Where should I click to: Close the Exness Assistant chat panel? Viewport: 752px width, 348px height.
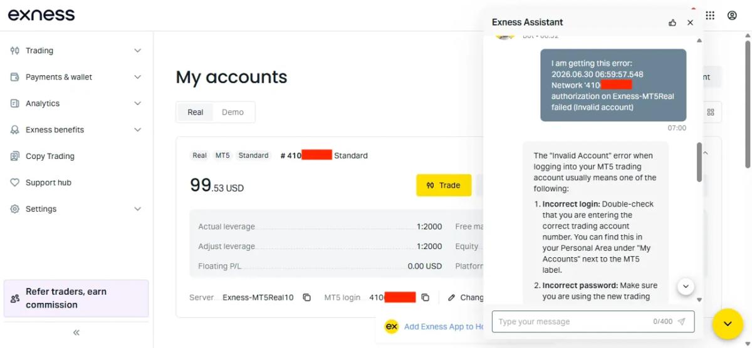[690, 23]
